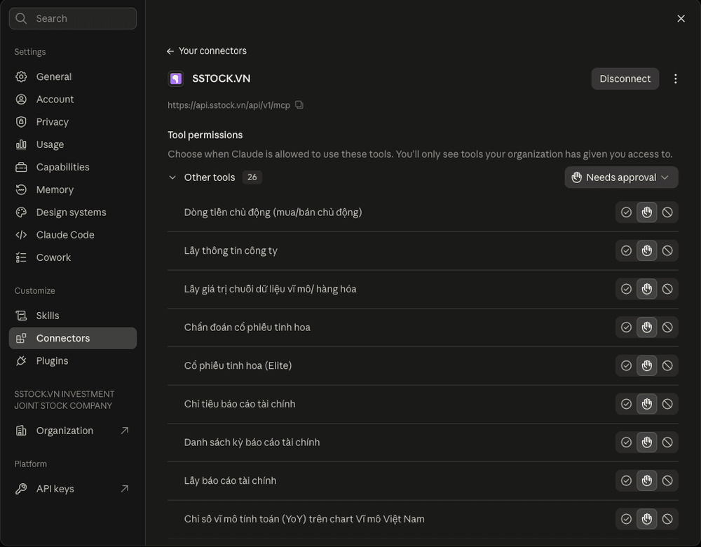Click the 'Danh sách kỳ báo cáo tài chính' tool name
The height and width of the screenshot is (547, 701).
click(252, 443)
